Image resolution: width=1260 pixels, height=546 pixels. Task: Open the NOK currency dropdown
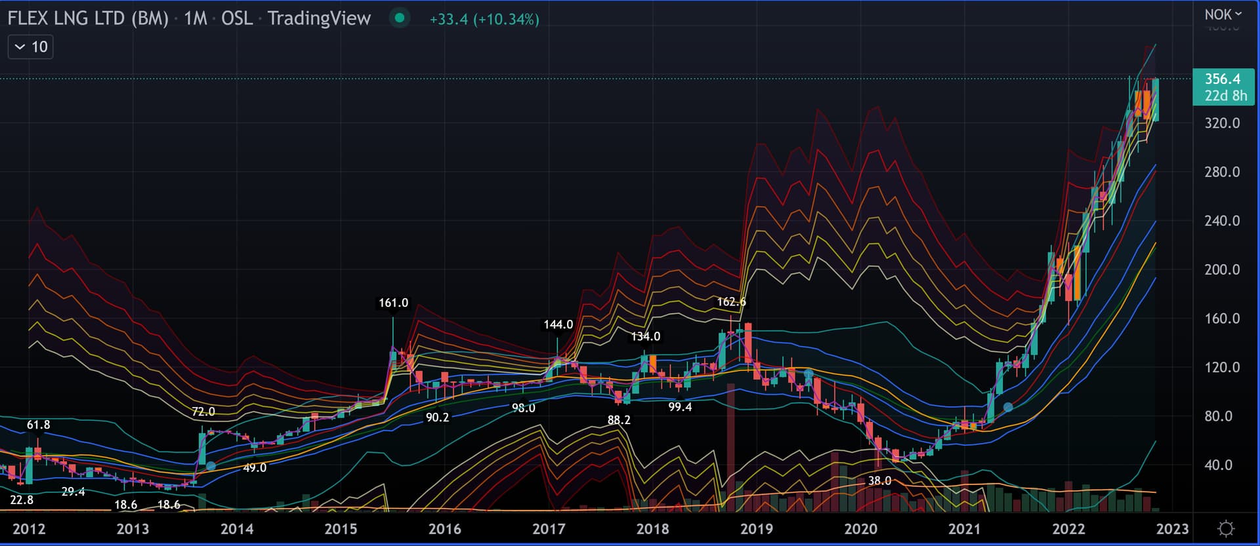coord(1223,14)
